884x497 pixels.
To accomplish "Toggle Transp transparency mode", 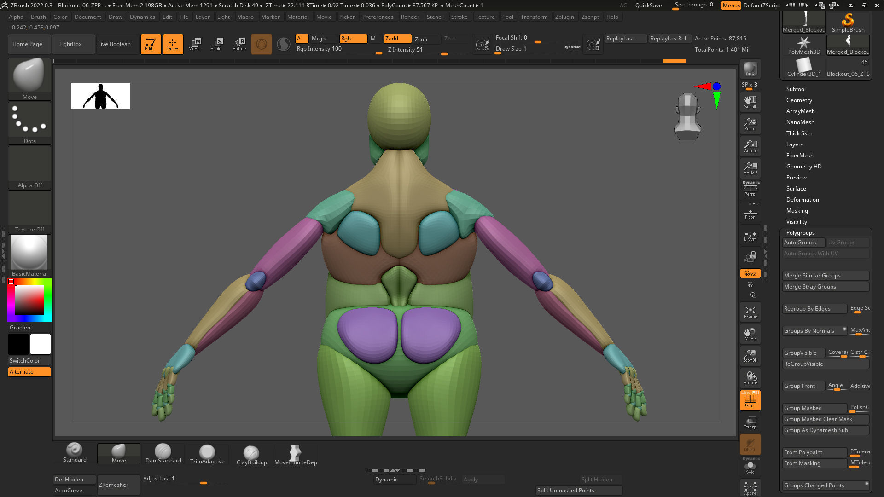I will 750,422.
